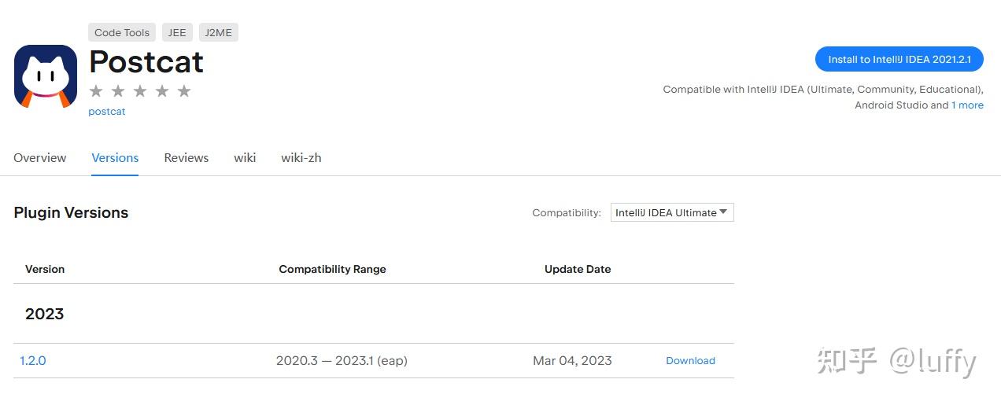
Task: Switch to the Overview tab
Action: [x=40, y=158]
